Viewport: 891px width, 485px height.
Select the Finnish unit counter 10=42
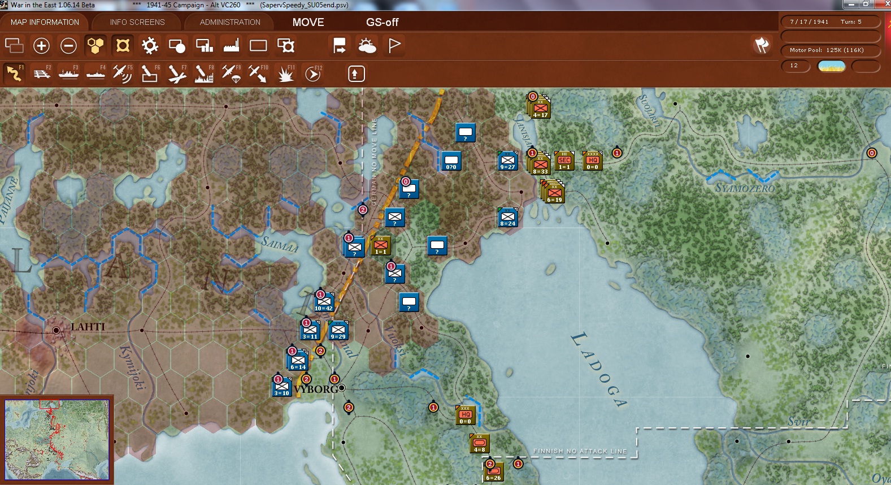click(324, 302)
